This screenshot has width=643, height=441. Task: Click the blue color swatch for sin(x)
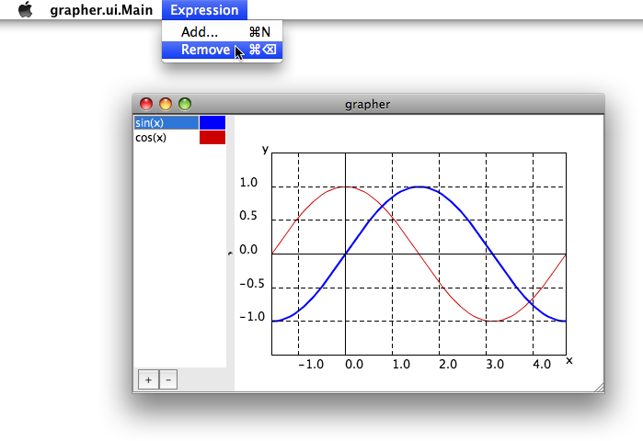212,122
